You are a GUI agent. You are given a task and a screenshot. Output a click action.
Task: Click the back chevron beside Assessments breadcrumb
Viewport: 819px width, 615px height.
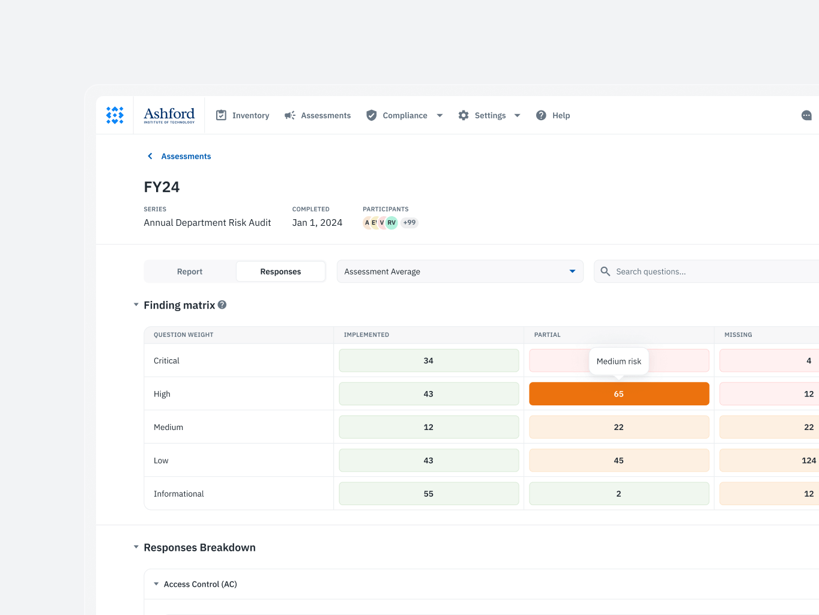click(x=150, y=156)
